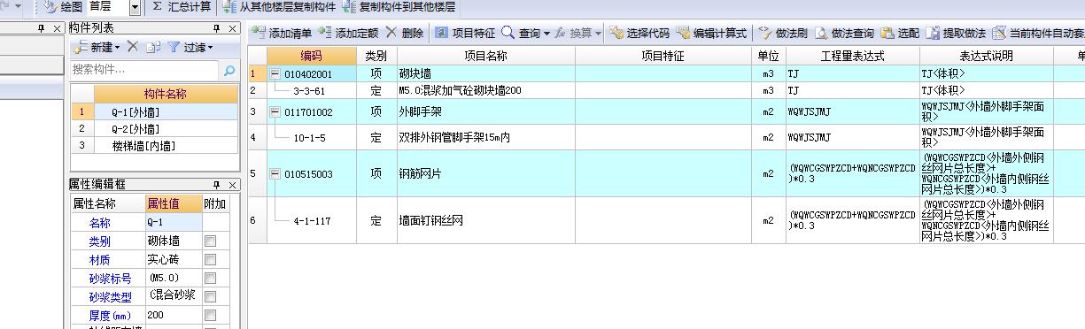Click the 添加清单 icon
Screen dimensions: 1085x329
[x=260, y=33]
